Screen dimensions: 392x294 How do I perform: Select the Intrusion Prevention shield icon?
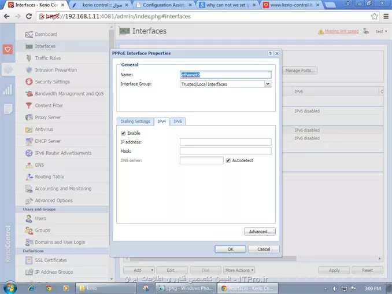tap(29, 70)
